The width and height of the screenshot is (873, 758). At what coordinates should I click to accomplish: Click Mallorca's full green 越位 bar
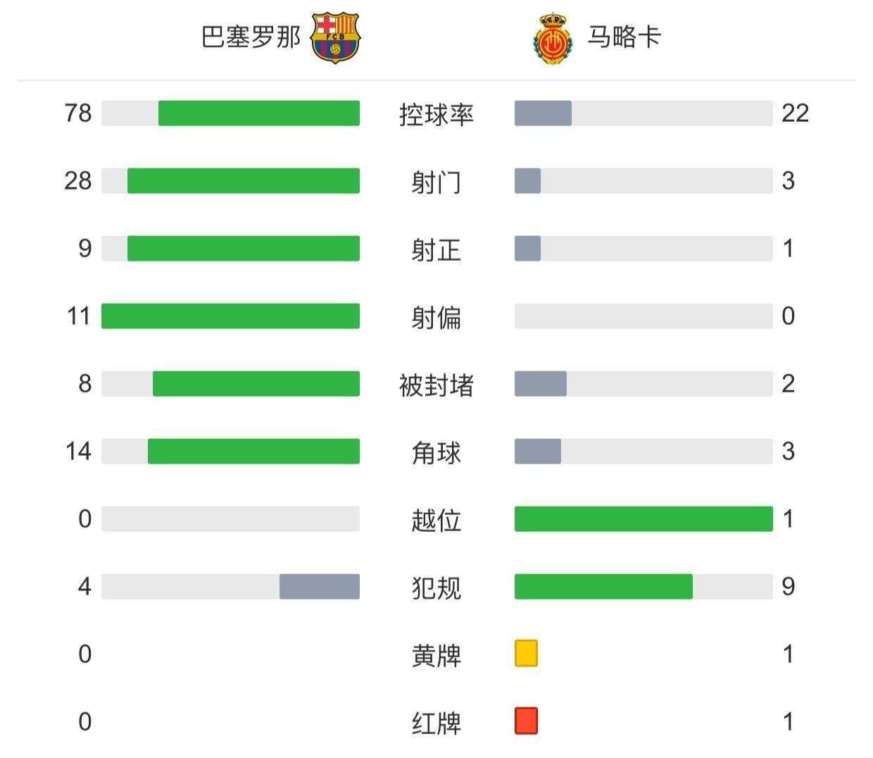(643, 519)
